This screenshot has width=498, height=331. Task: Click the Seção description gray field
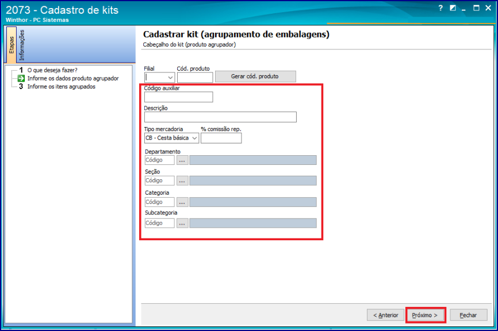tap(253, 180)
